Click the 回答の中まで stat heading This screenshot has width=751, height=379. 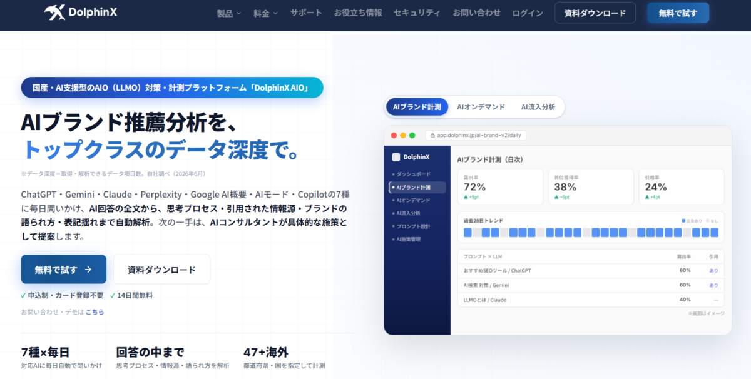(150, 352)
